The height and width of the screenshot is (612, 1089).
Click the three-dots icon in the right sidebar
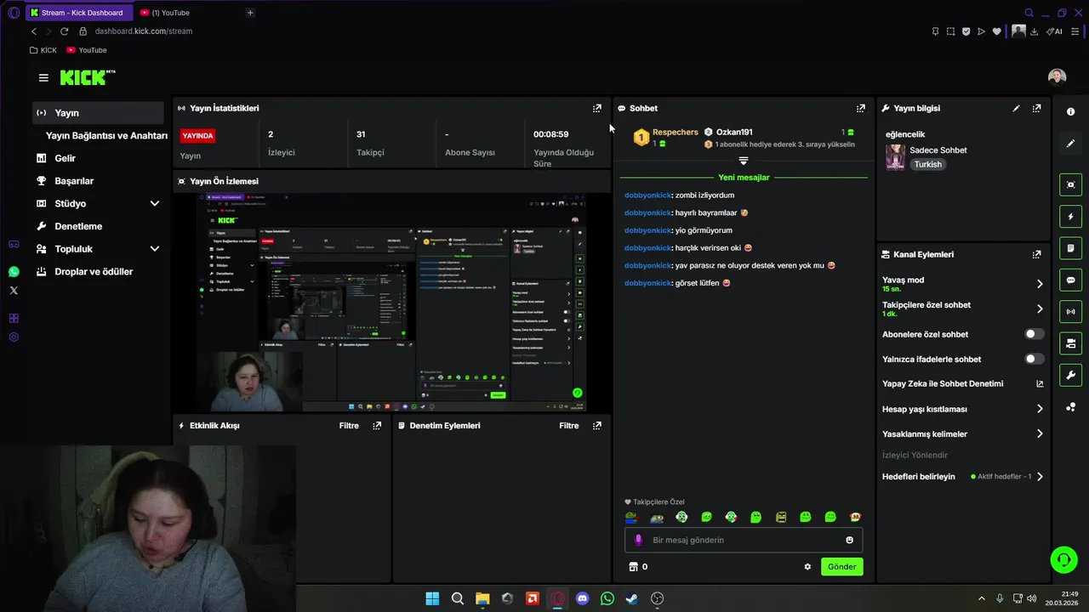[1070, 407]
